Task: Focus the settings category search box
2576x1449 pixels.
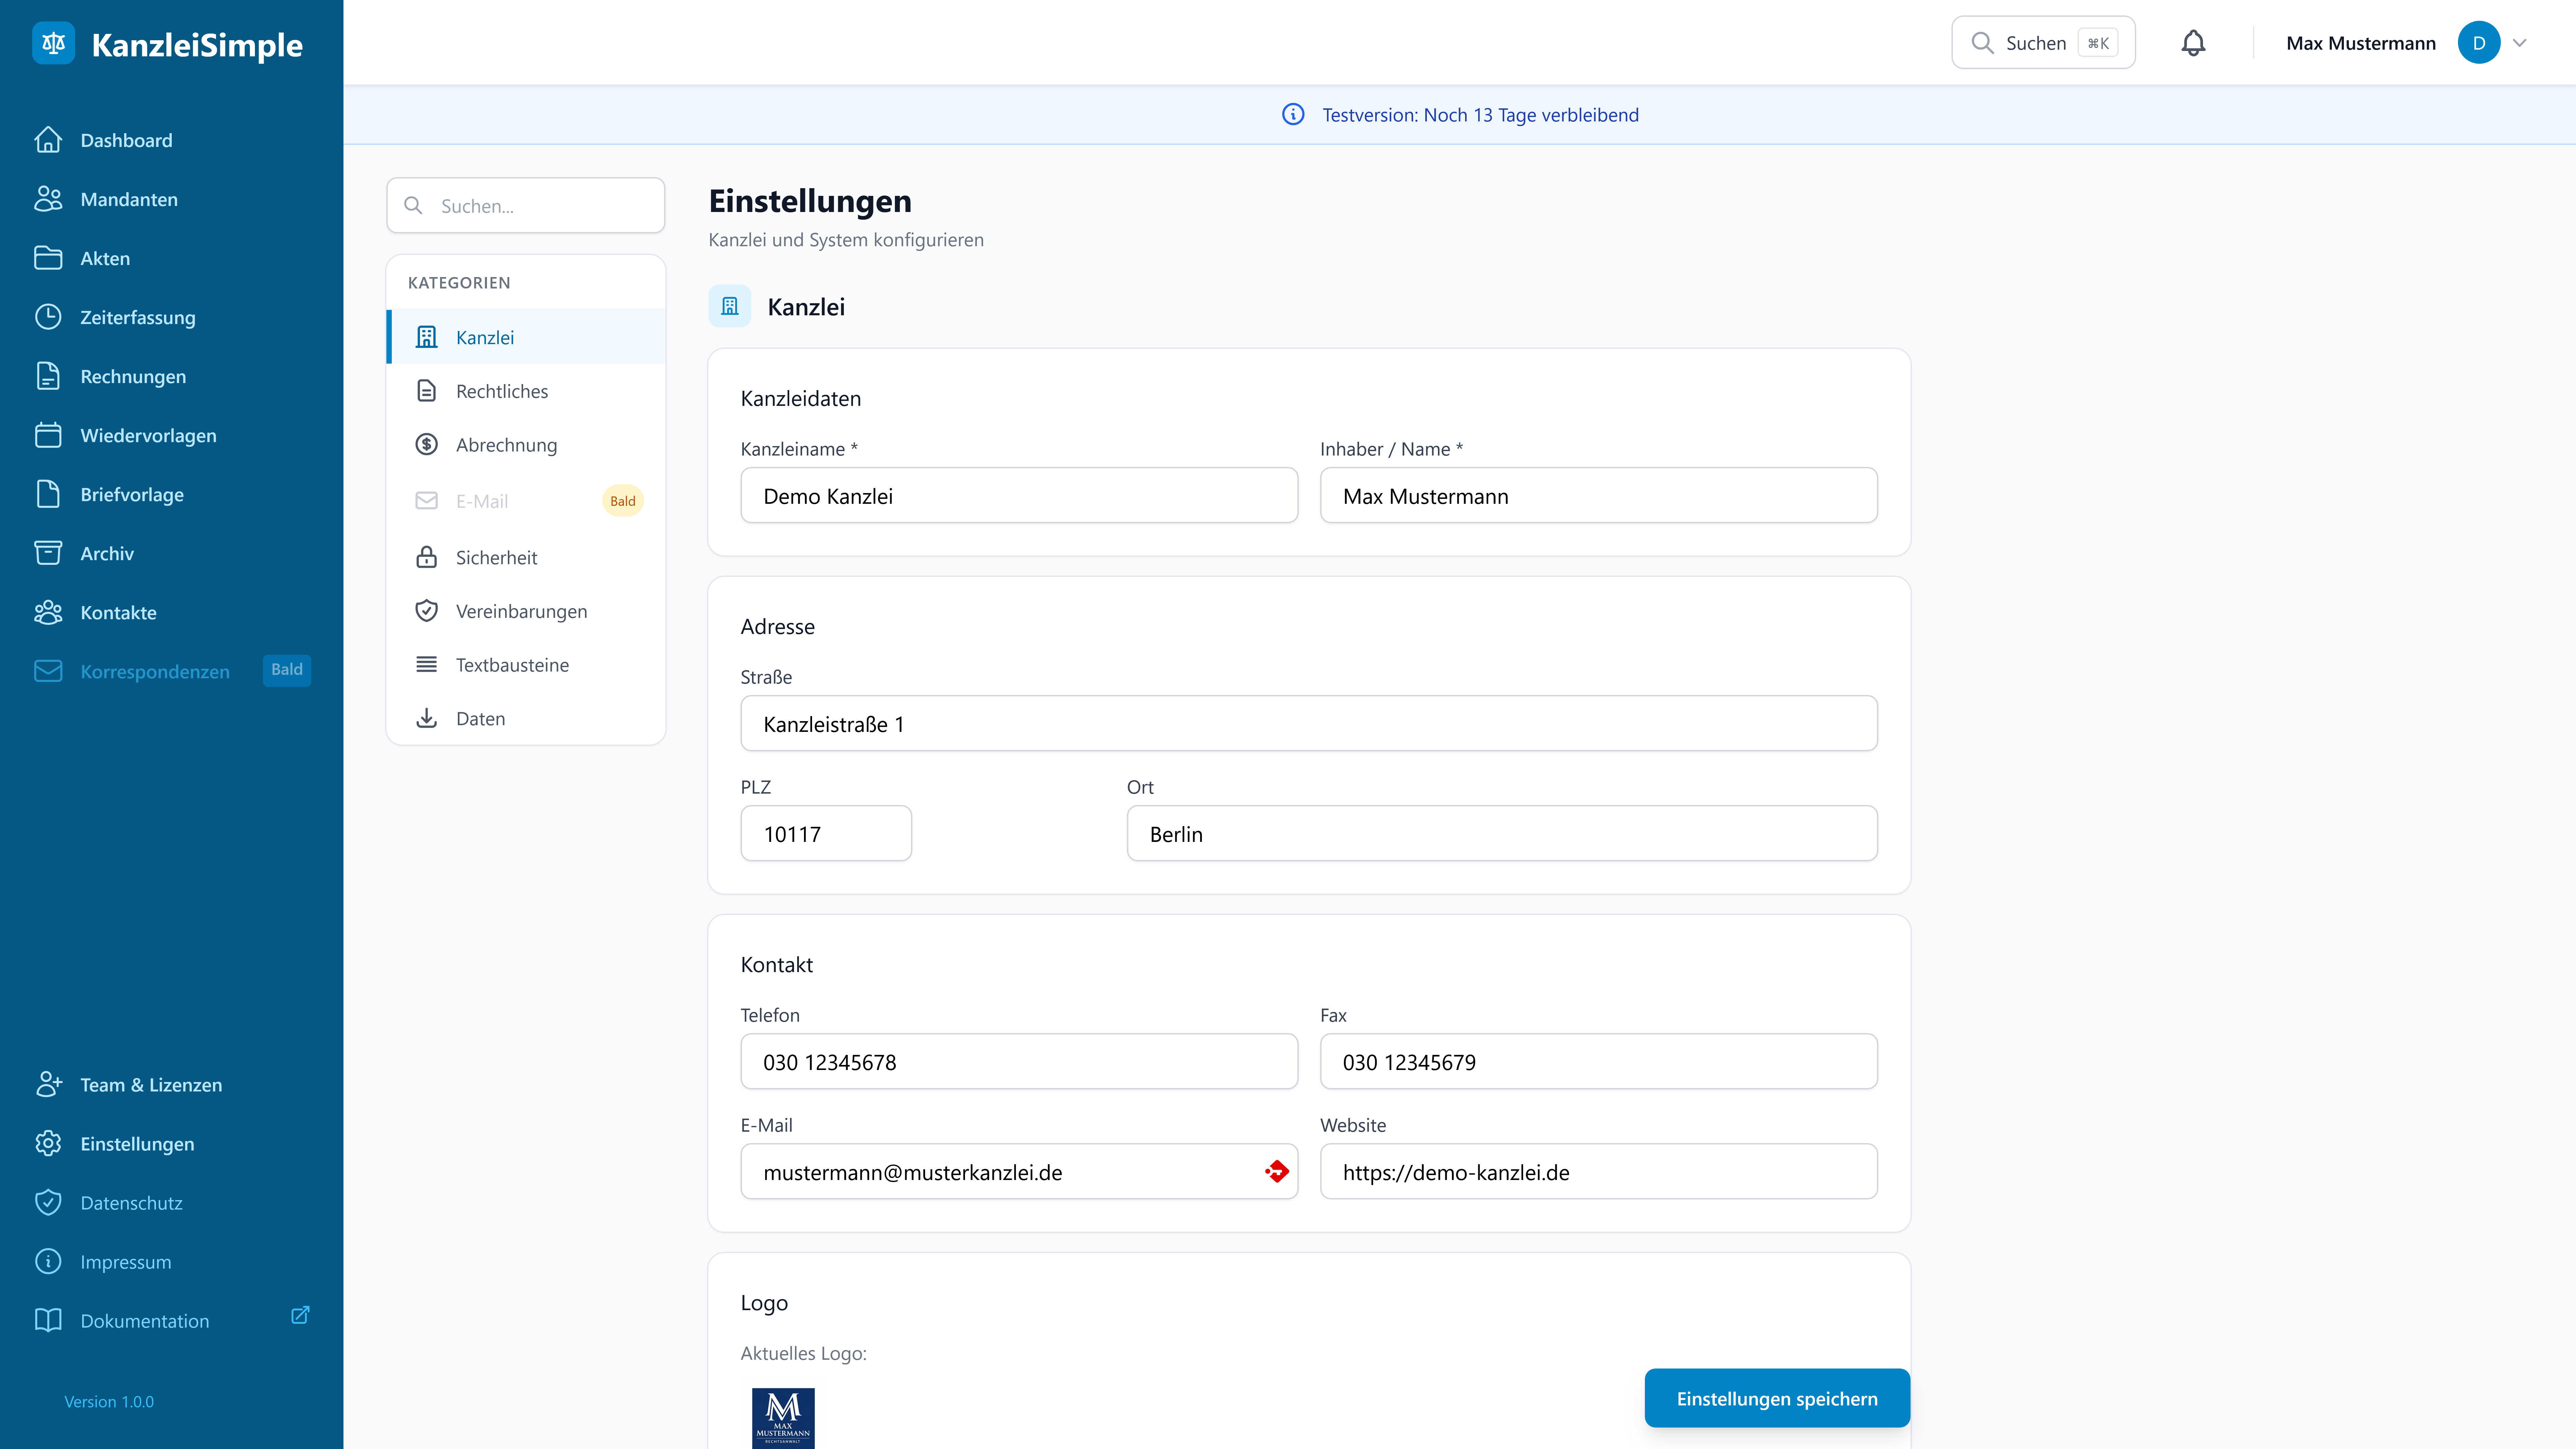Action: 526,206
